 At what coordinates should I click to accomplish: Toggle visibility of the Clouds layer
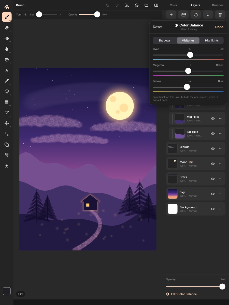pos(213,149)
